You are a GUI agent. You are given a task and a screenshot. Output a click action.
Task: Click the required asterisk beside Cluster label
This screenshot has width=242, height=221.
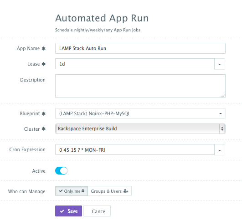(x=44, y=128)
